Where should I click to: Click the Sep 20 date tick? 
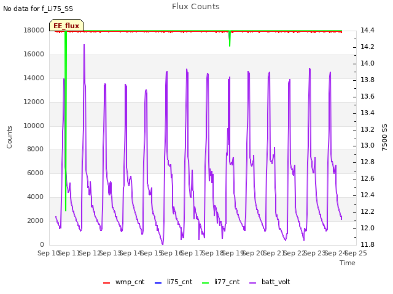[x=254, y=253]
